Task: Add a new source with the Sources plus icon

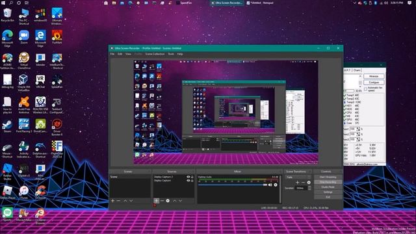Action: coord(156,201)
